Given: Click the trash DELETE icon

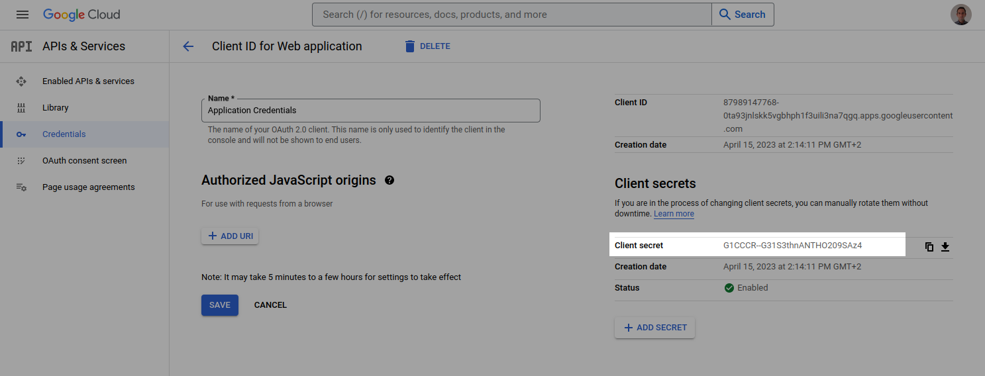Looking at the screenshot, I should (410, 46).
